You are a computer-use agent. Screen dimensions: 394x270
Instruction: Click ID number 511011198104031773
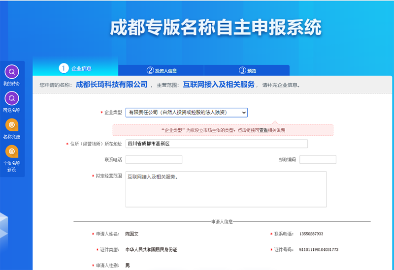(319, 250)
